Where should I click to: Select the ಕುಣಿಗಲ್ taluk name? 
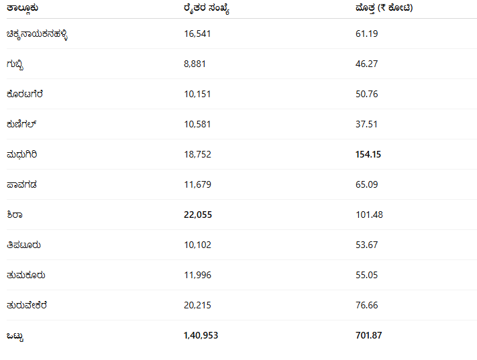click(x=23, y=124)
